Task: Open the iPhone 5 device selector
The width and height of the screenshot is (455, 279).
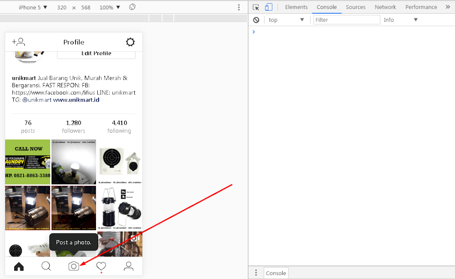Action: point(32,7)
